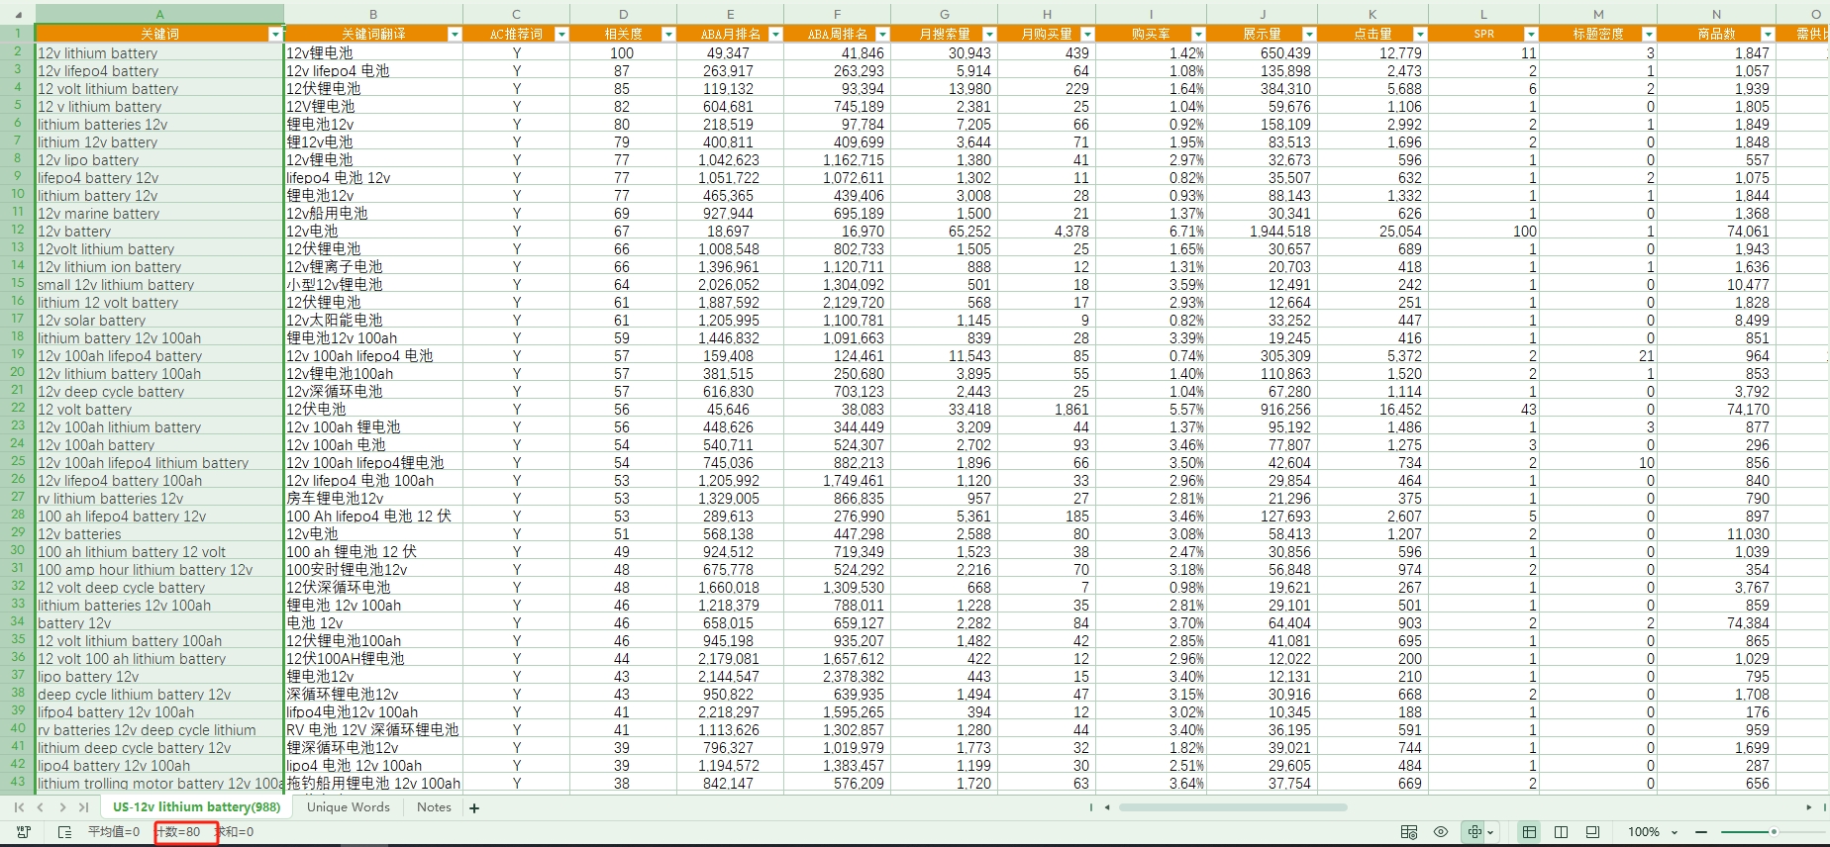Open filter dropdown for 点击量 column

(x=1420, y=34)
